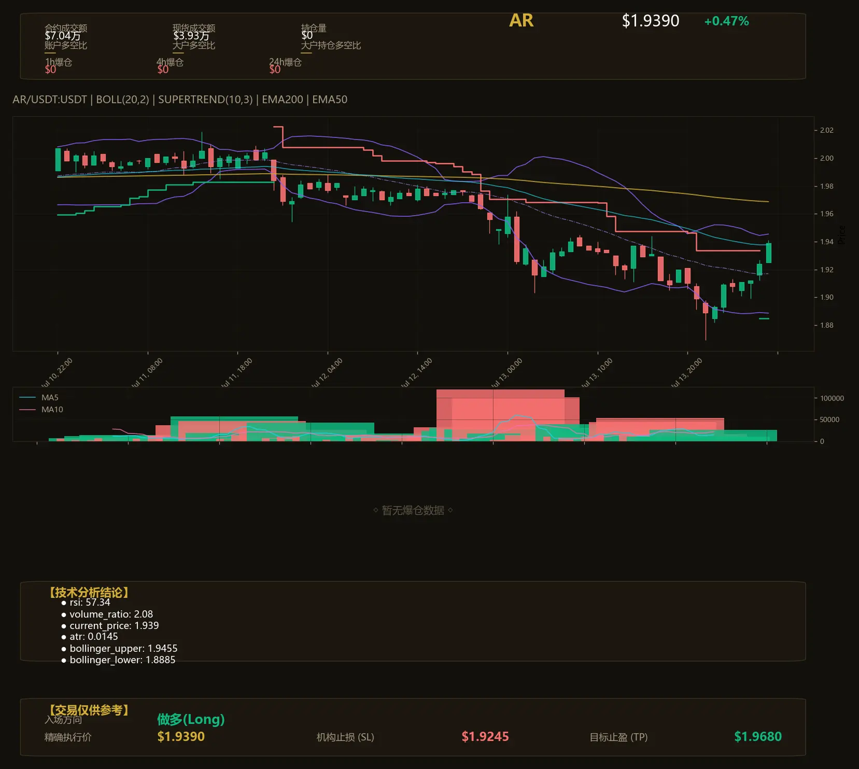
Task: Click the 技术分析结论 heading
Action: click(x=89, y=593)
